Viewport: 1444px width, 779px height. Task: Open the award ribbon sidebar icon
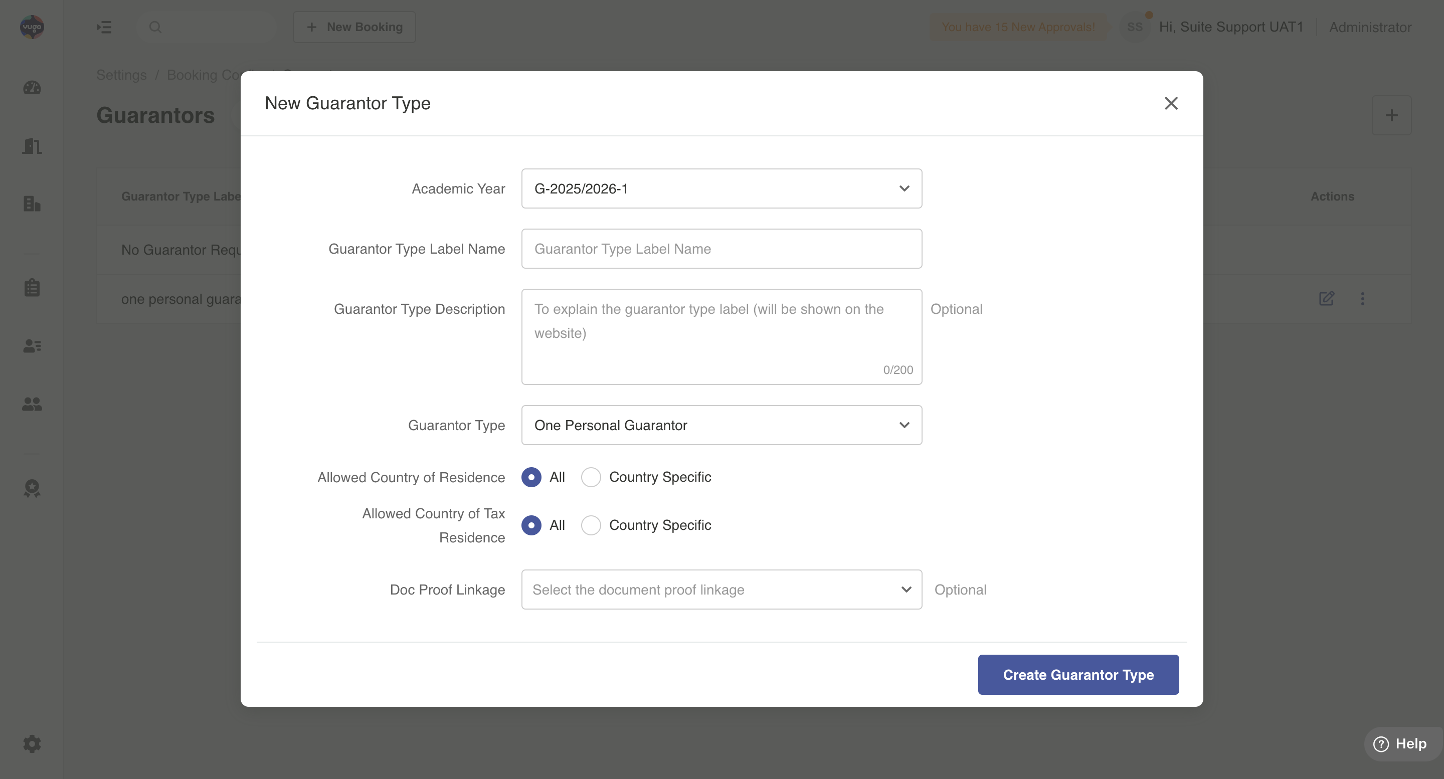(x=32, y=488)
